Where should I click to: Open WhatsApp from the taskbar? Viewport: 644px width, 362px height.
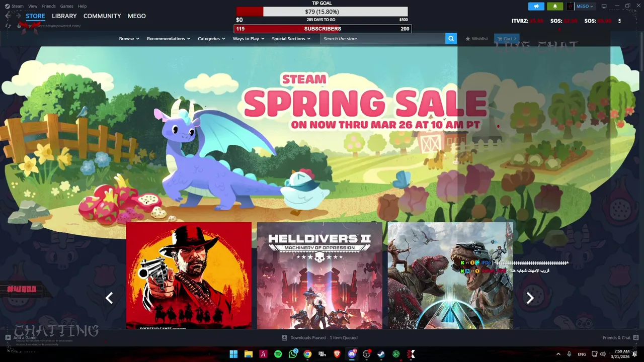pos(293,354)
